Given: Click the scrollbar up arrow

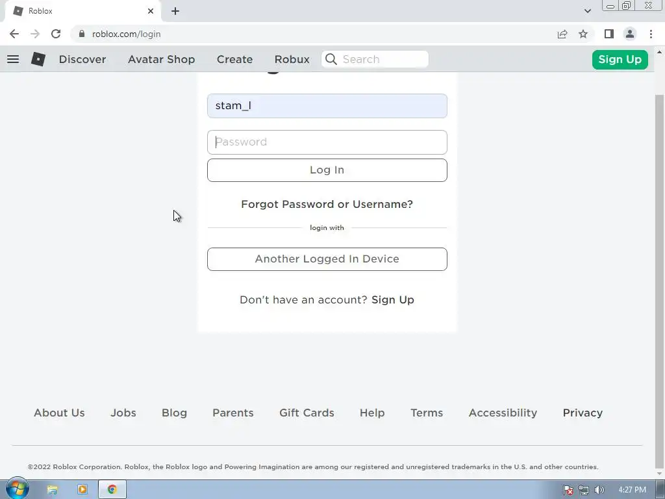Looking at the screenshot, I should coord(659,52).
